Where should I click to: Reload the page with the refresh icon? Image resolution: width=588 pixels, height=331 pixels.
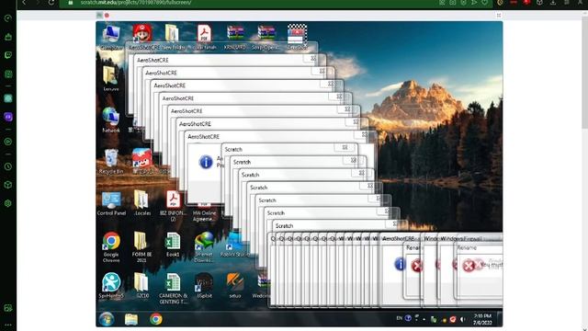tap(51, 3)
